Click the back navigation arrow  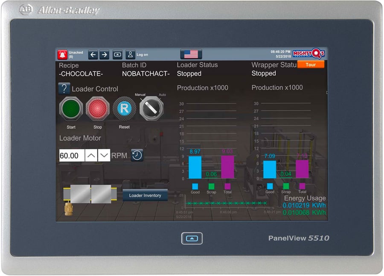[93, 54]
